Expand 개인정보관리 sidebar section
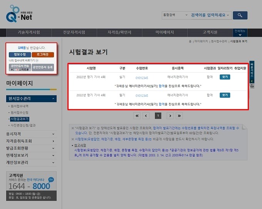Image resolution: width=262 pixels, height=209 pixels. (32, 162)
